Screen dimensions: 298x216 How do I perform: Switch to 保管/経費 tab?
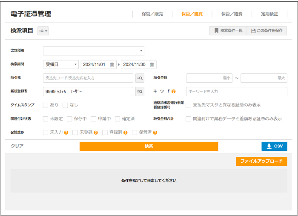point(232,14)
